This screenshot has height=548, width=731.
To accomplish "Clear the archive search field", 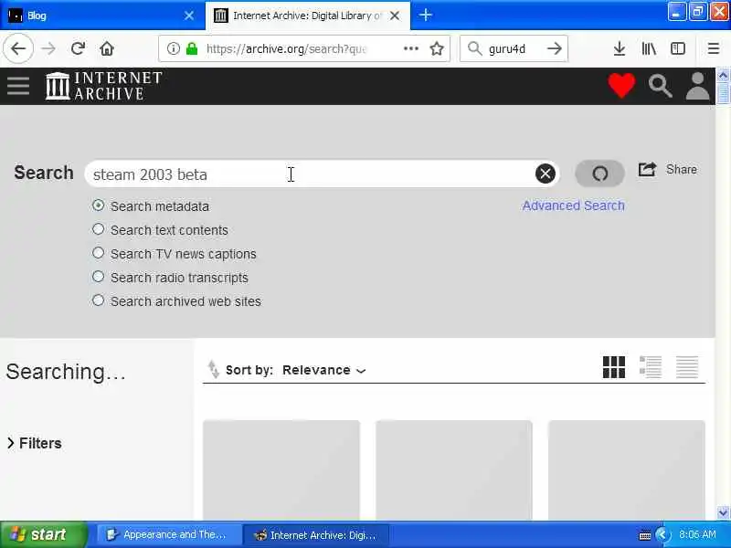I will click(545, 174).
